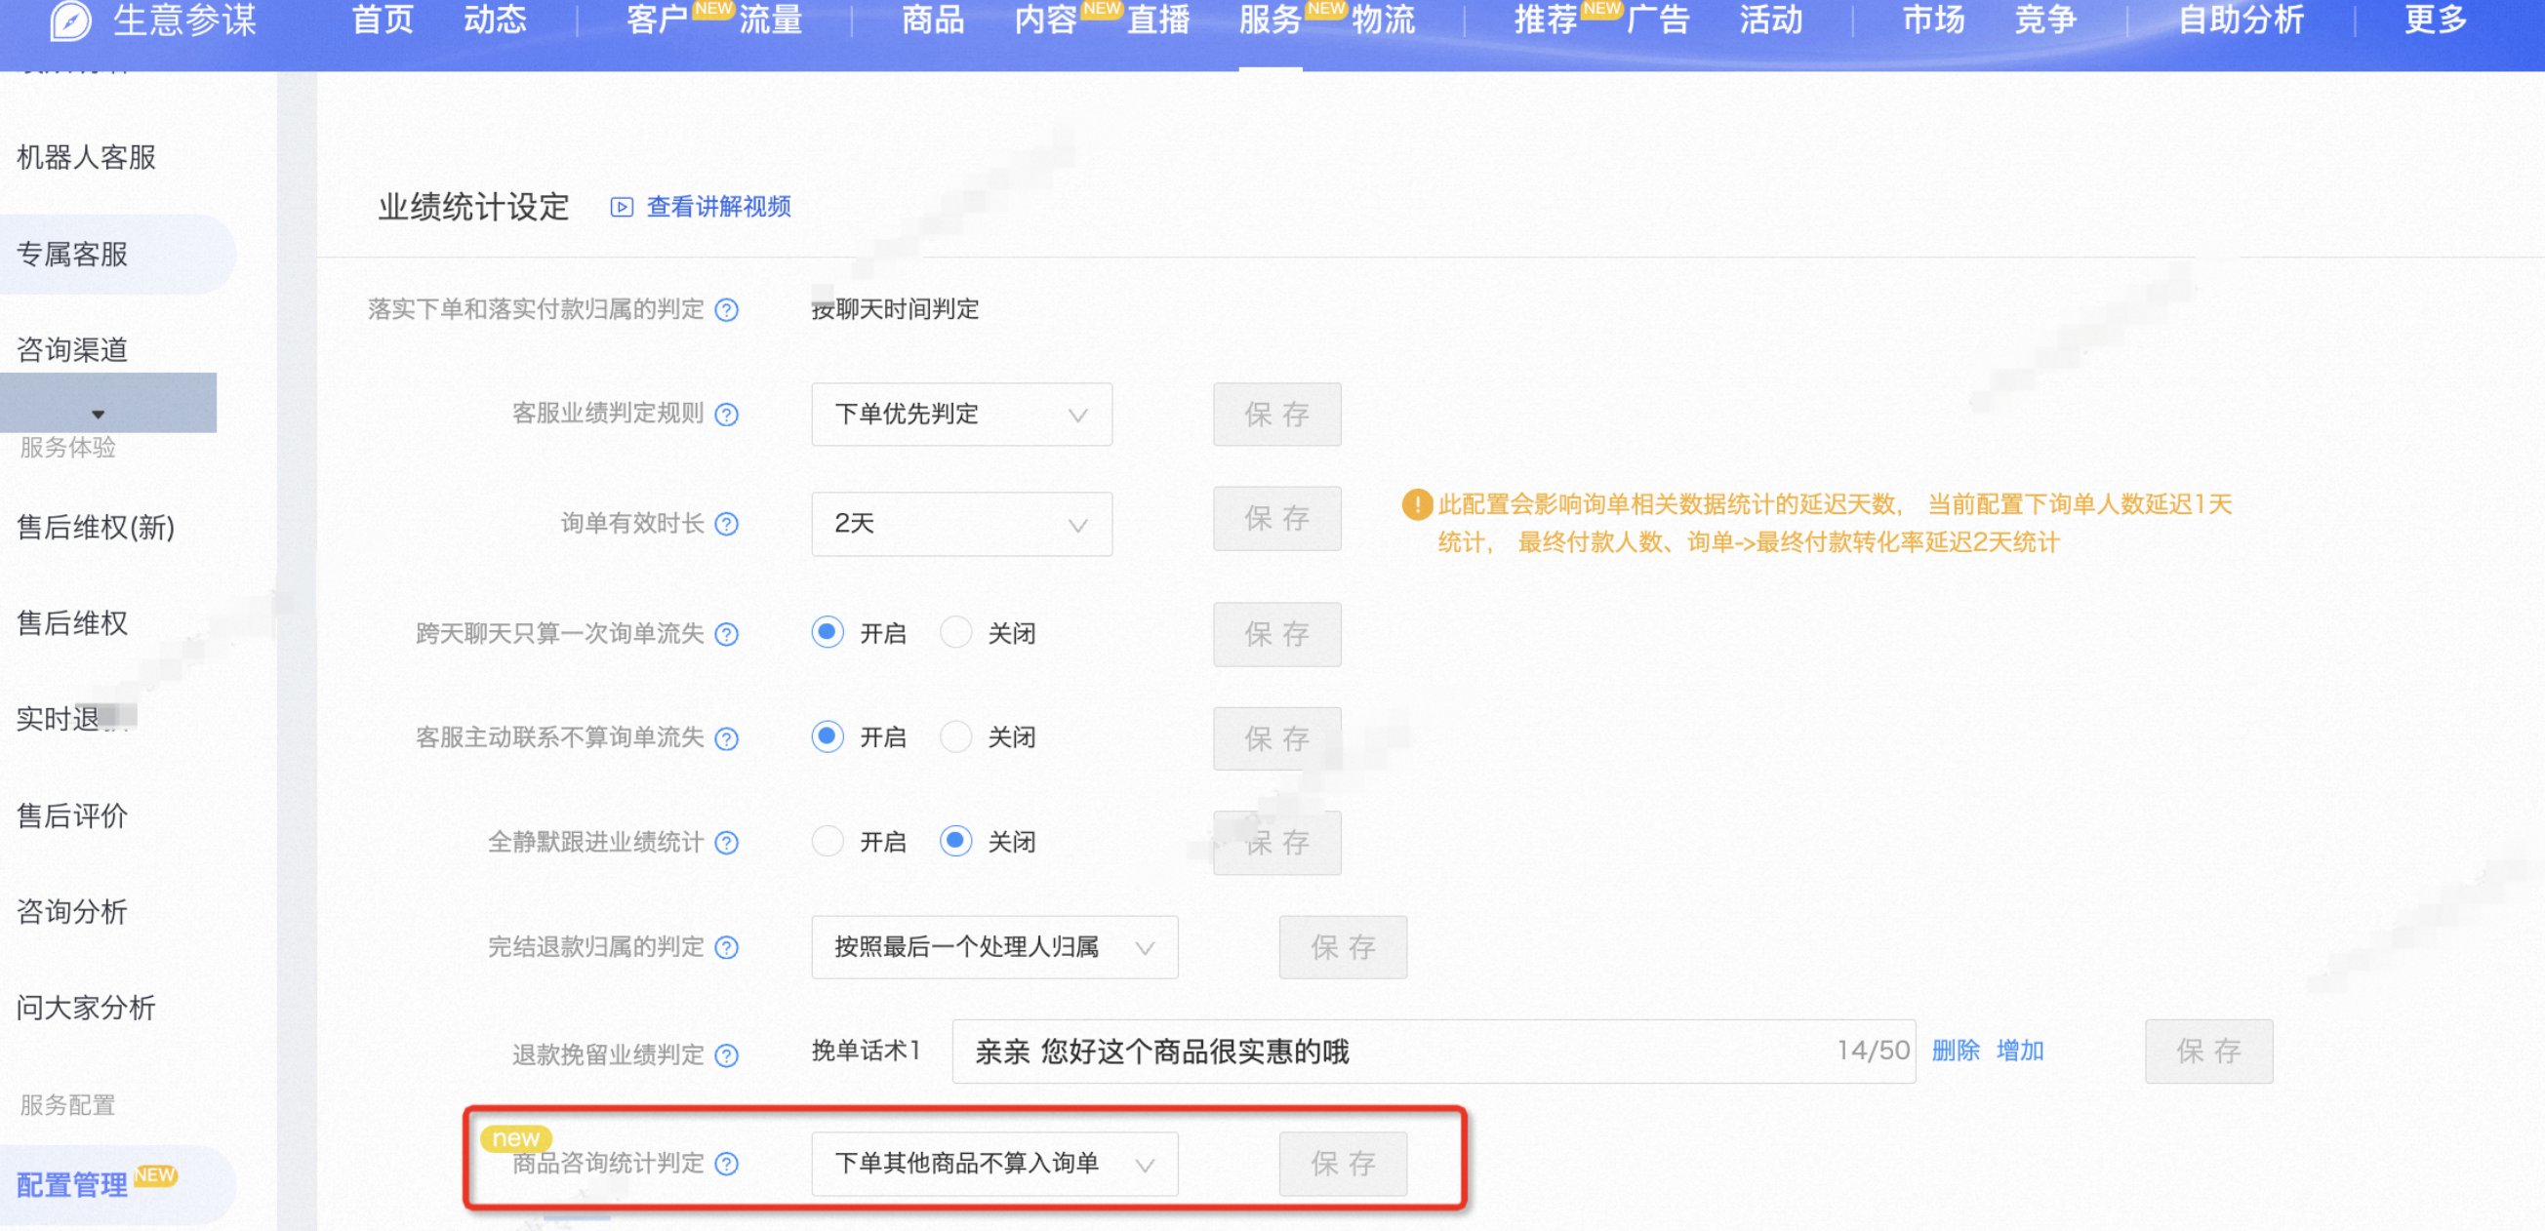The width and height of the screenshot is (2545, 1231).
Task: Click the video play icon beside 查看讲解视频
Action: [x=622, y=208]
